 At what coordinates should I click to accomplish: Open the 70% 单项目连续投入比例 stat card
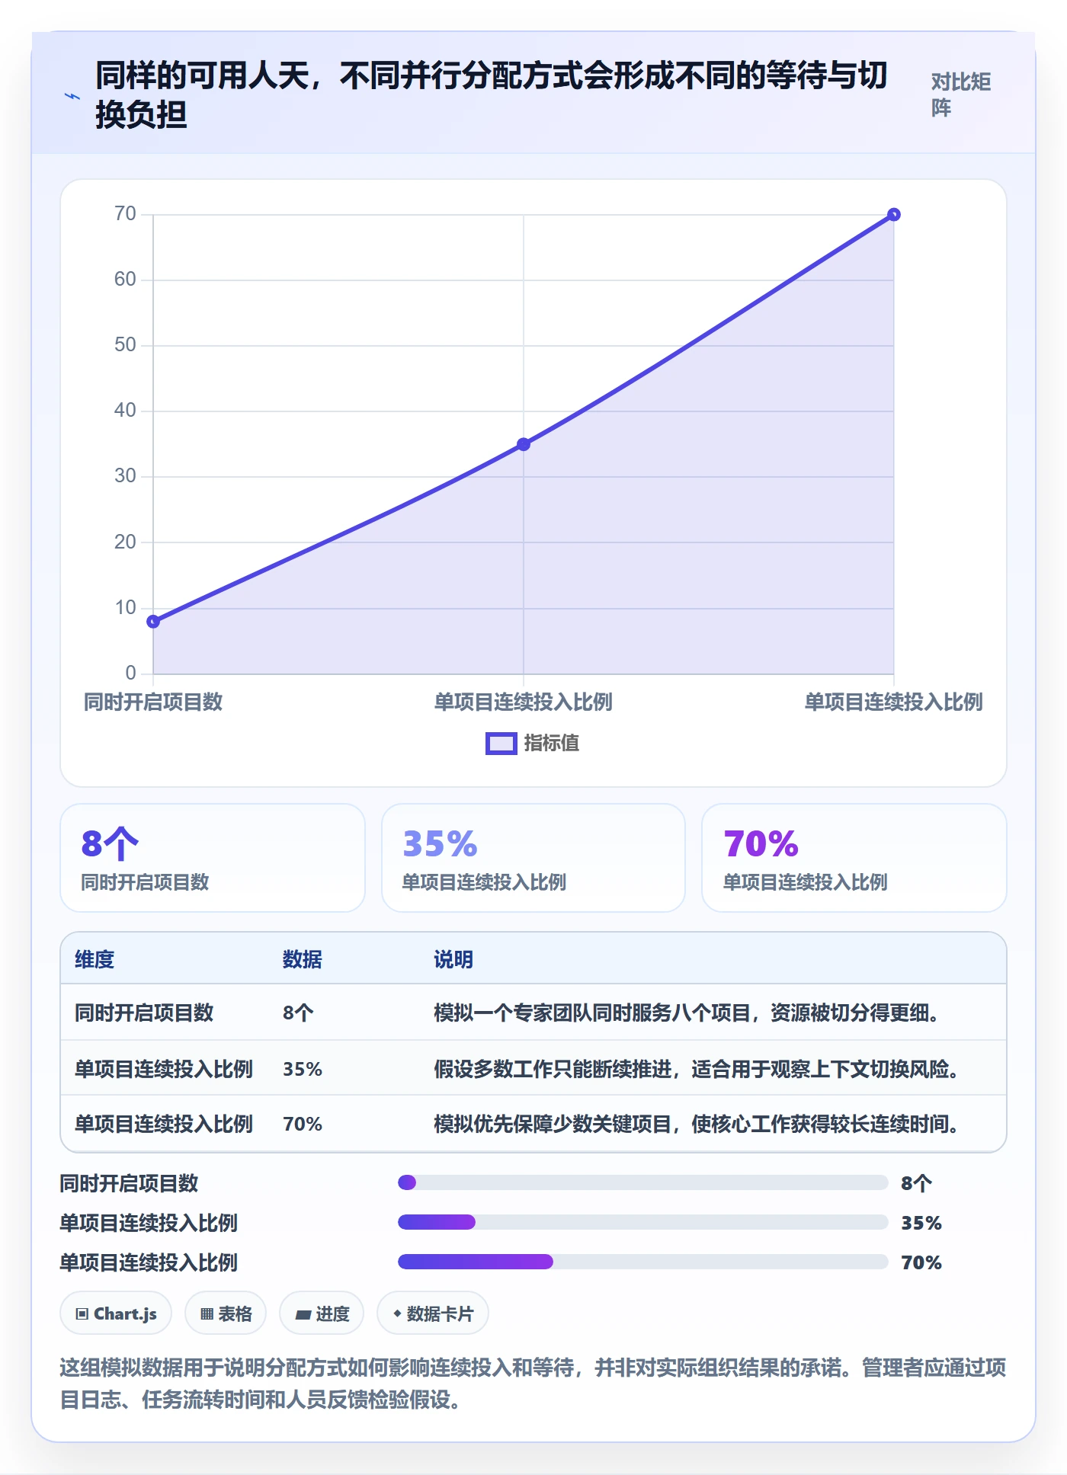(x=854, y=858)
